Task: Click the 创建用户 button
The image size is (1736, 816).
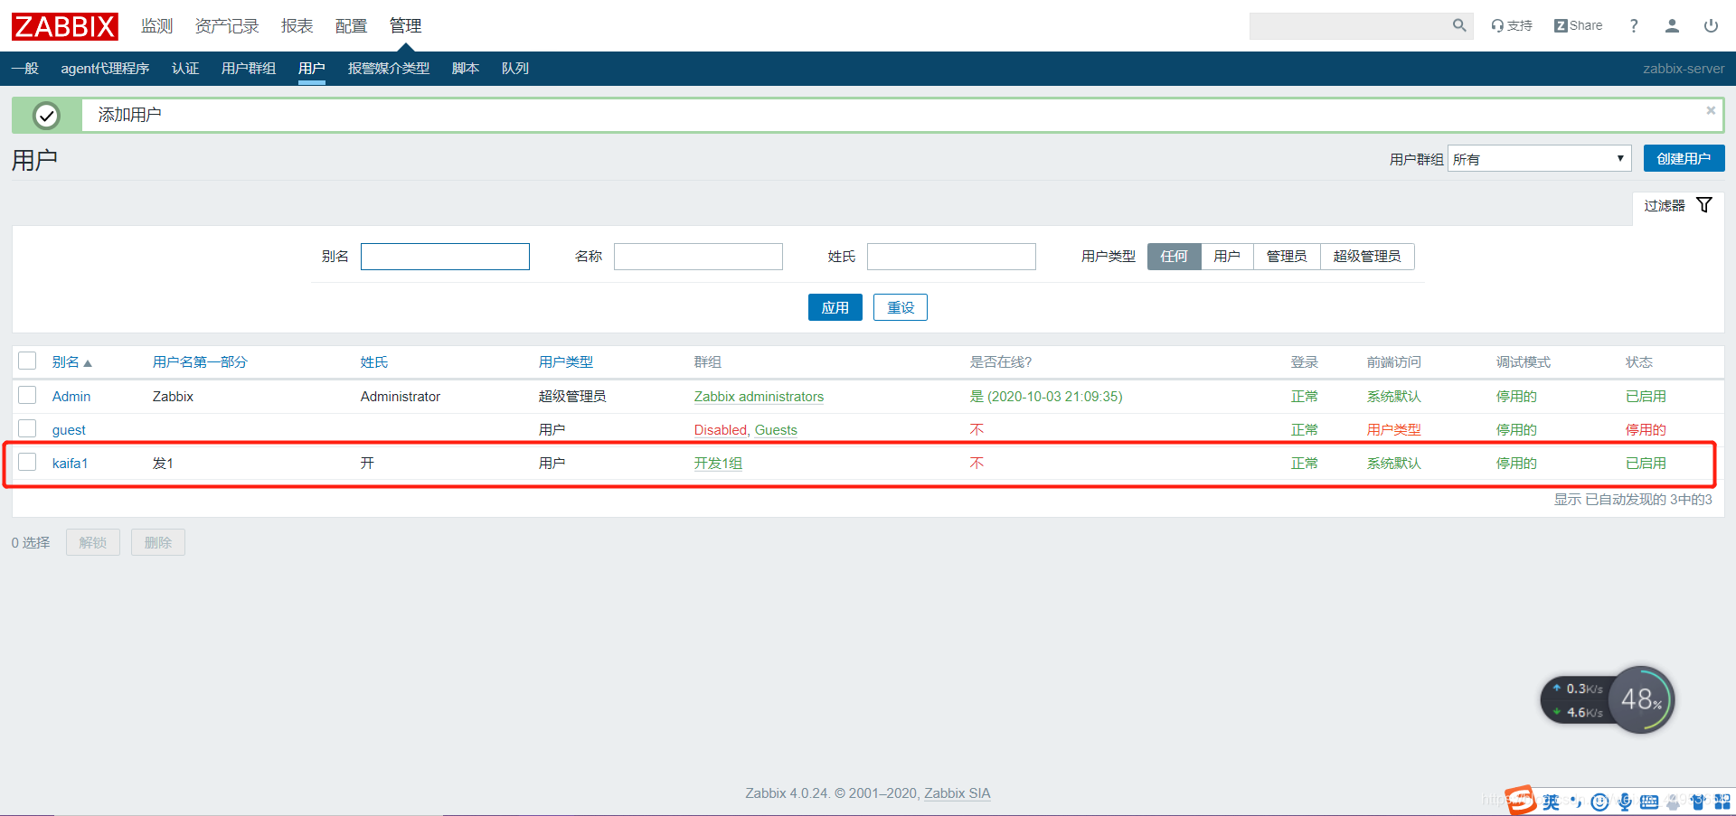Action: point(1684,158)
